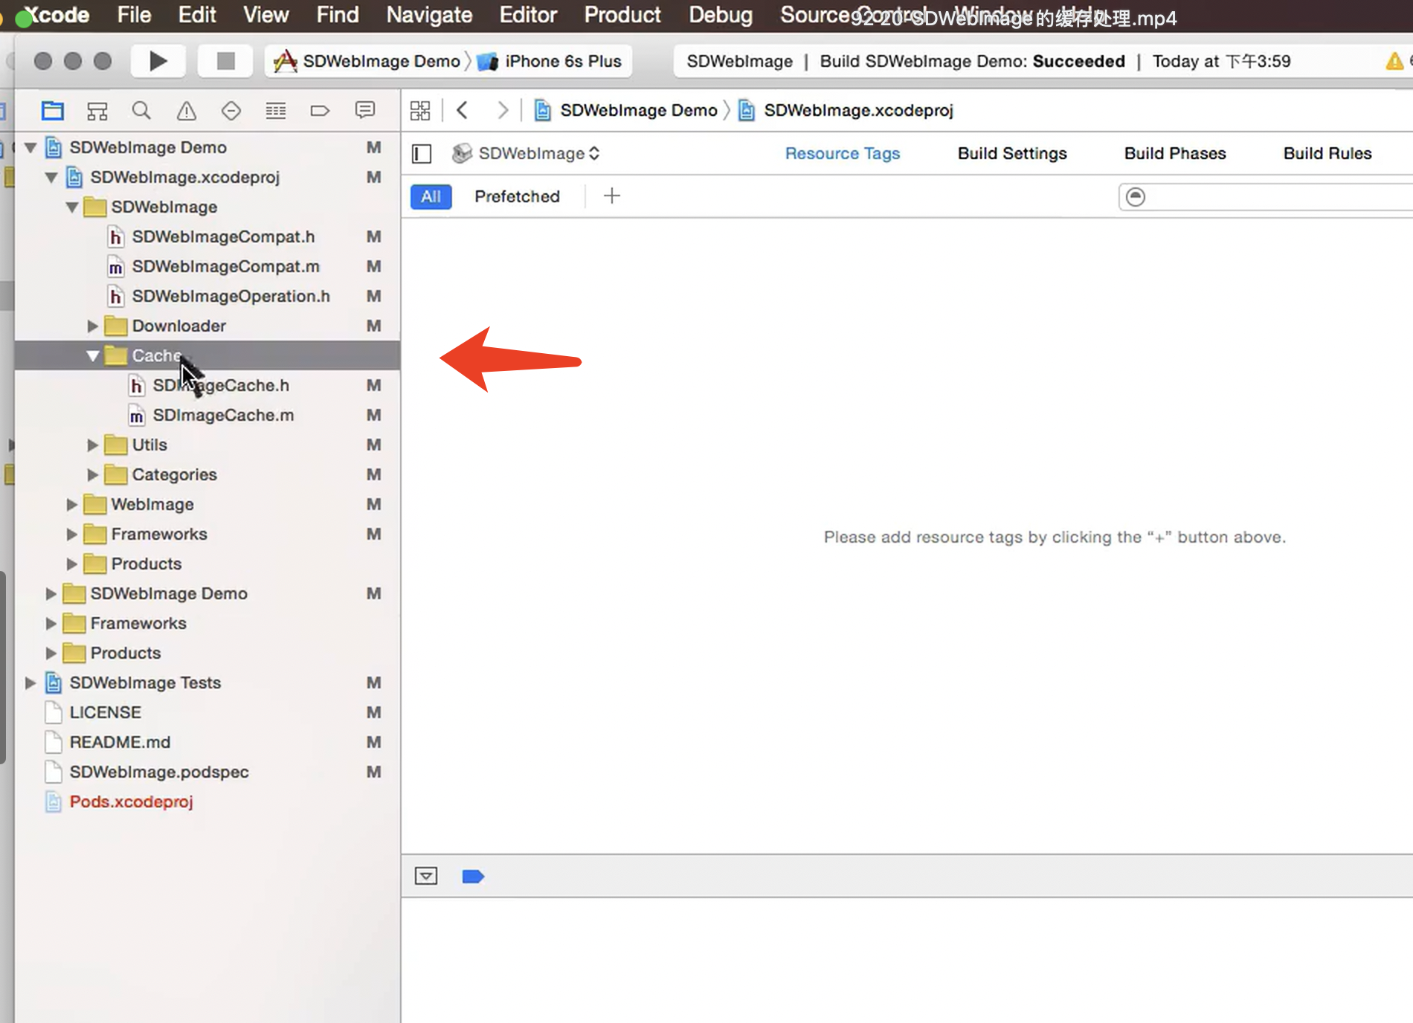
Task: Collapse the SDWebImage Demo root project
Action: click(30, 147)
